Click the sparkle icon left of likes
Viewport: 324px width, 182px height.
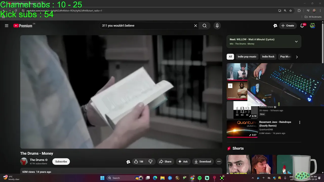pyautogui.click(x=128, y=162)
